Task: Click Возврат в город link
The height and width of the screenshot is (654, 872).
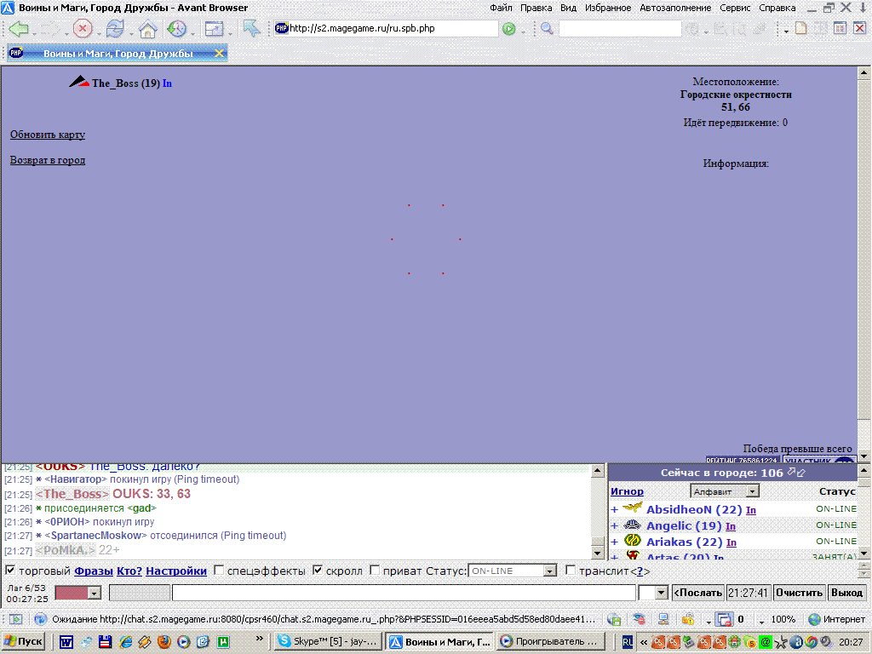Action: [x=48, y=160]
